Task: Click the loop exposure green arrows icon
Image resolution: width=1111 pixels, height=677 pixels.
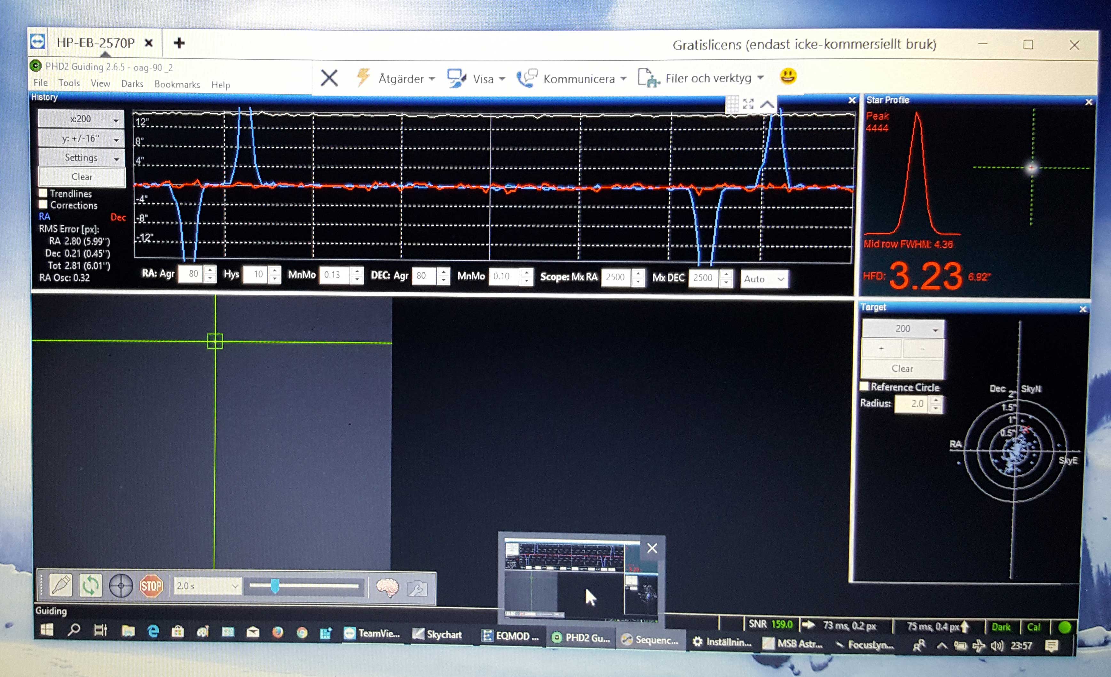Action: pos(91,586)
